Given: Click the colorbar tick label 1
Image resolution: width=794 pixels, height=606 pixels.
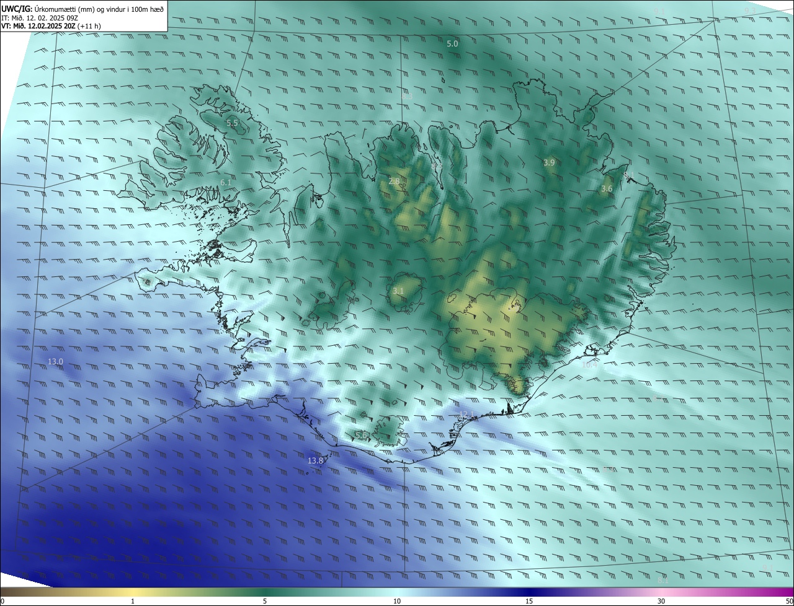Looking at the screenshot, I should 133,601.
